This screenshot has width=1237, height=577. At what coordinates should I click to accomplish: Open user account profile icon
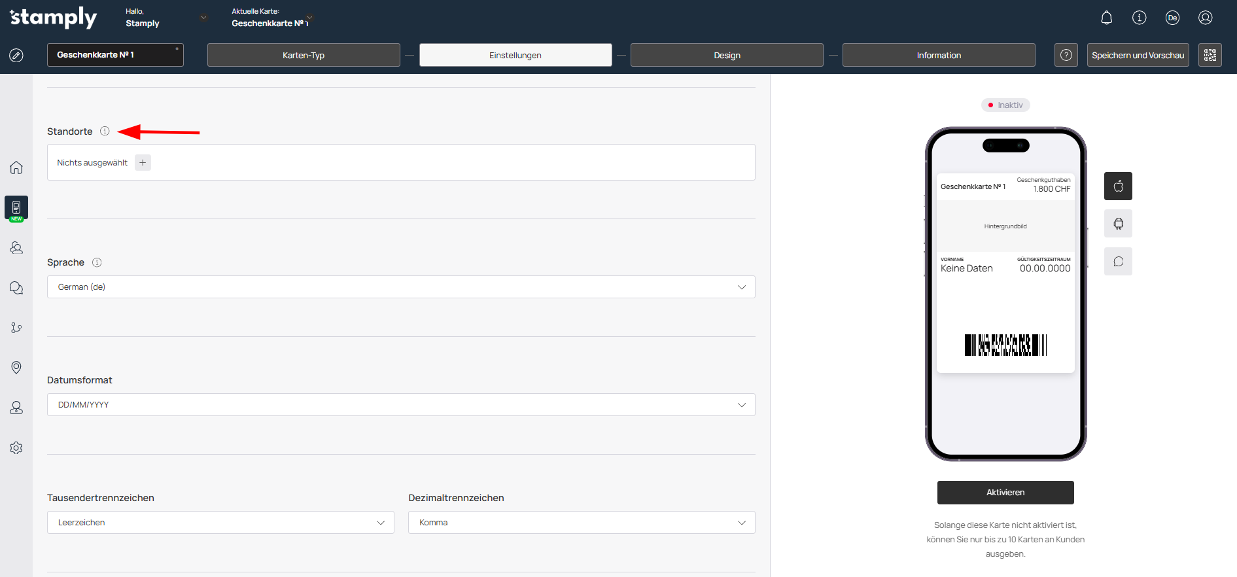coord(1205,18)
